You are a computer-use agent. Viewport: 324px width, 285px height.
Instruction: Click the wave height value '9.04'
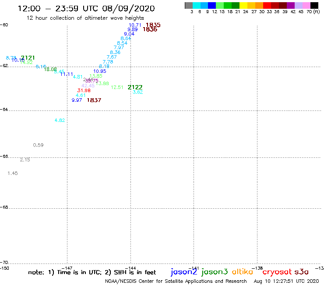[x=129, y=34]
